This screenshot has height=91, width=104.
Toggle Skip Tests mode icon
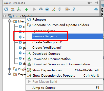pyautogui.click(x=41, y=9)
